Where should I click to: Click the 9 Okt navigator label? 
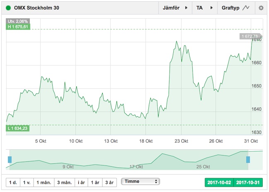click(x=68, y=167)
